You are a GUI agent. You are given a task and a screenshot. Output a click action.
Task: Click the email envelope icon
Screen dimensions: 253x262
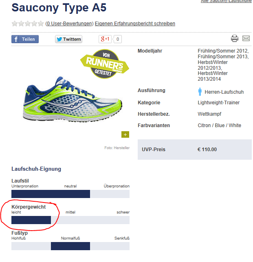click(246, 39)
